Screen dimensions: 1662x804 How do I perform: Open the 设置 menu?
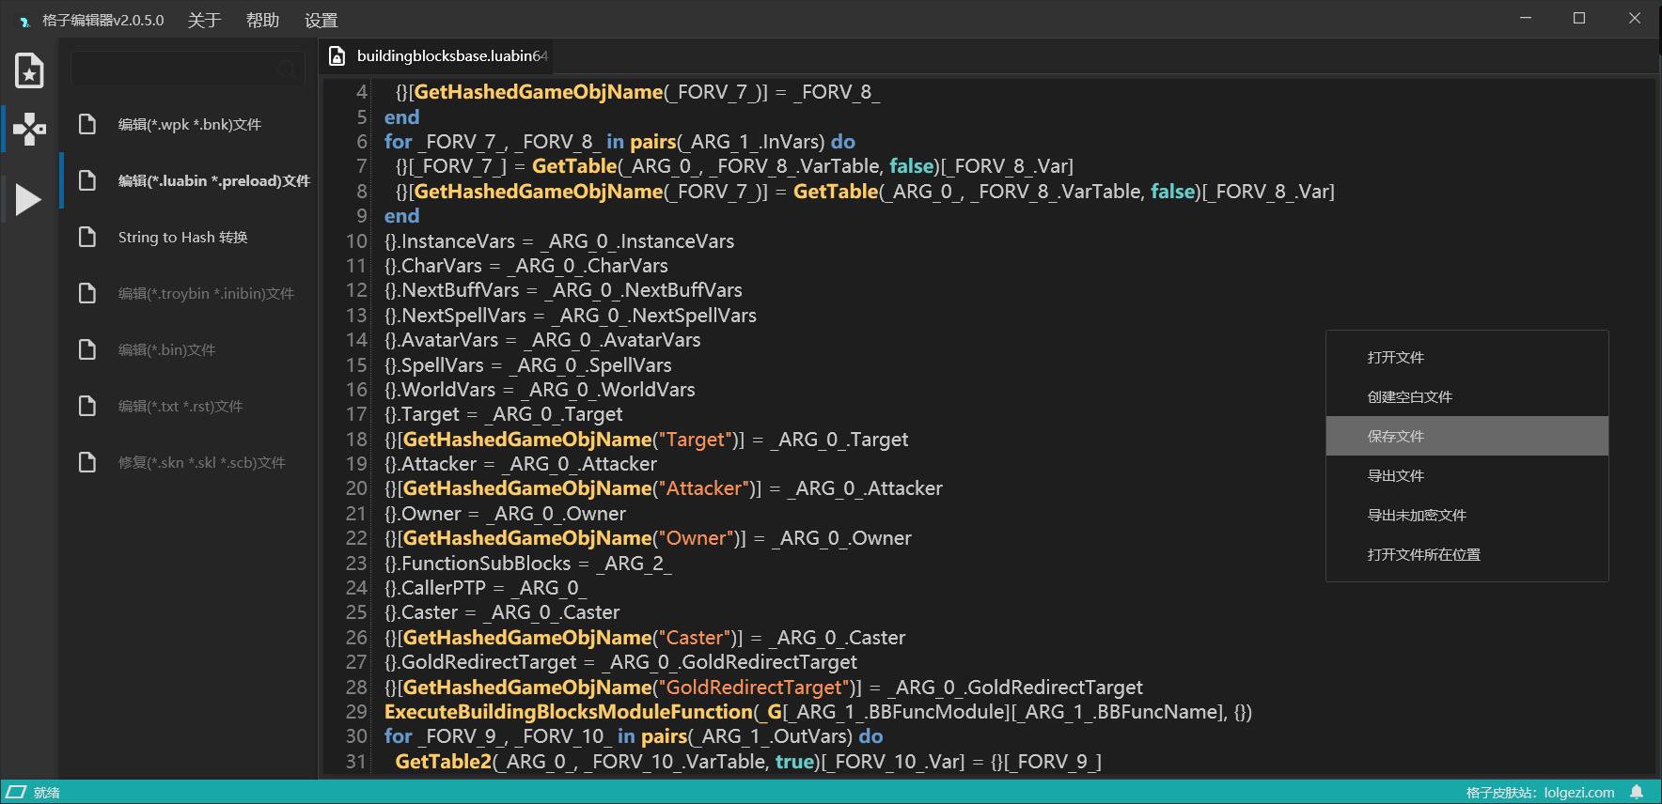tap(321, 20)
